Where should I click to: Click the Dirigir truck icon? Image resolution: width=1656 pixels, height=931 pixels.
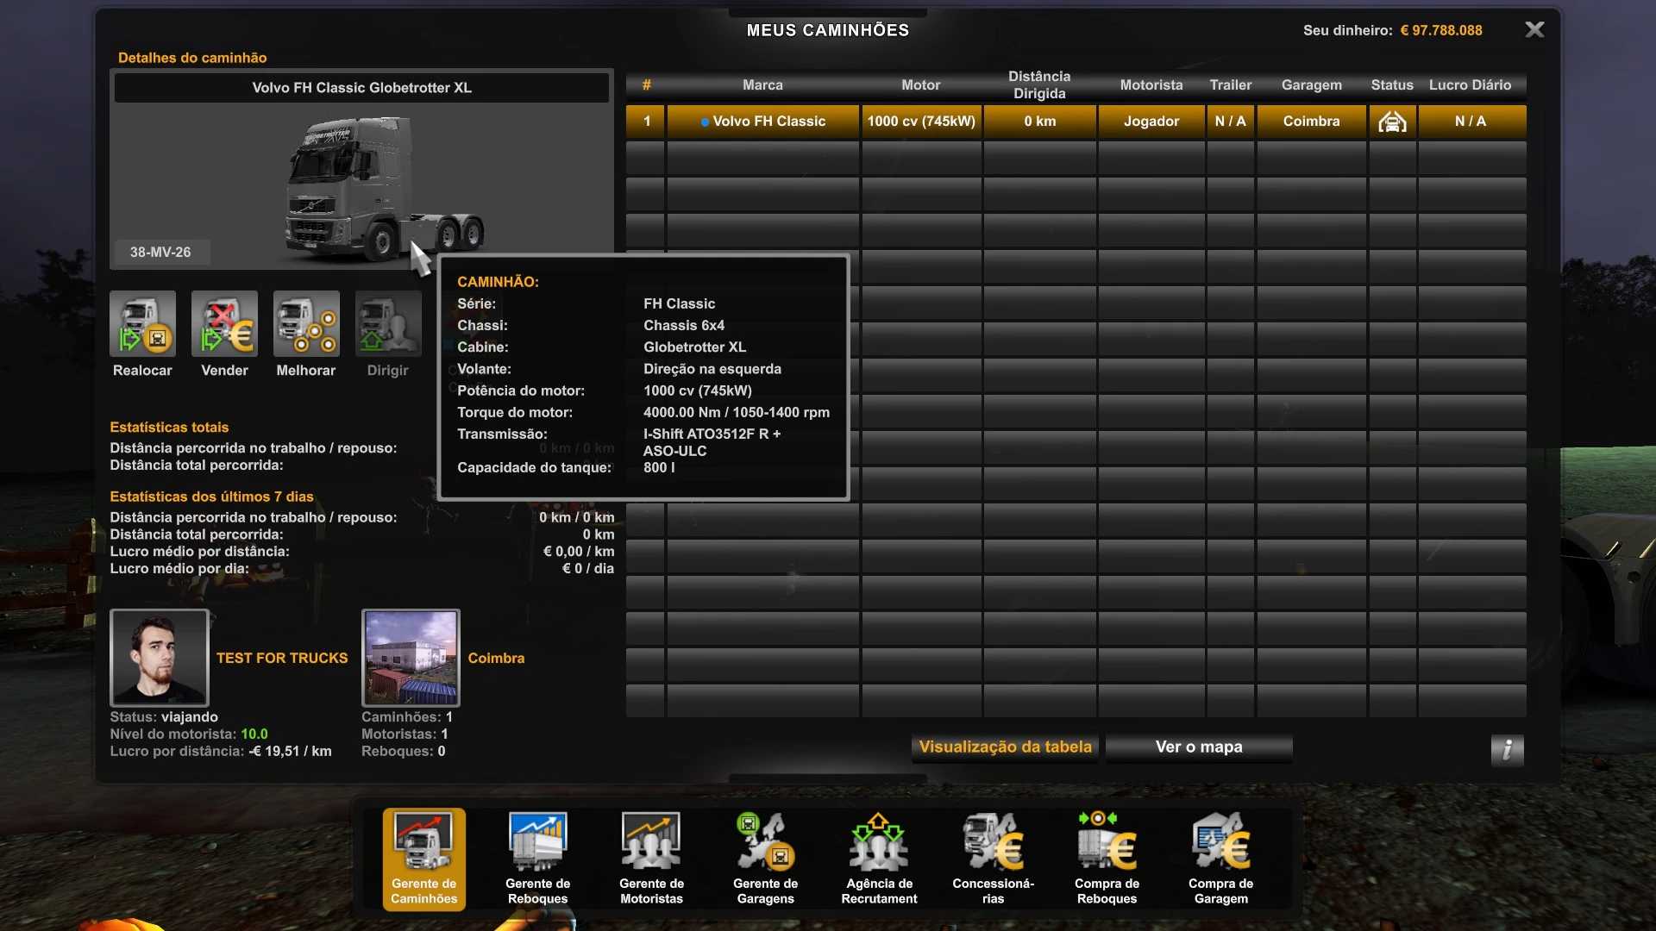pos(388,323)
